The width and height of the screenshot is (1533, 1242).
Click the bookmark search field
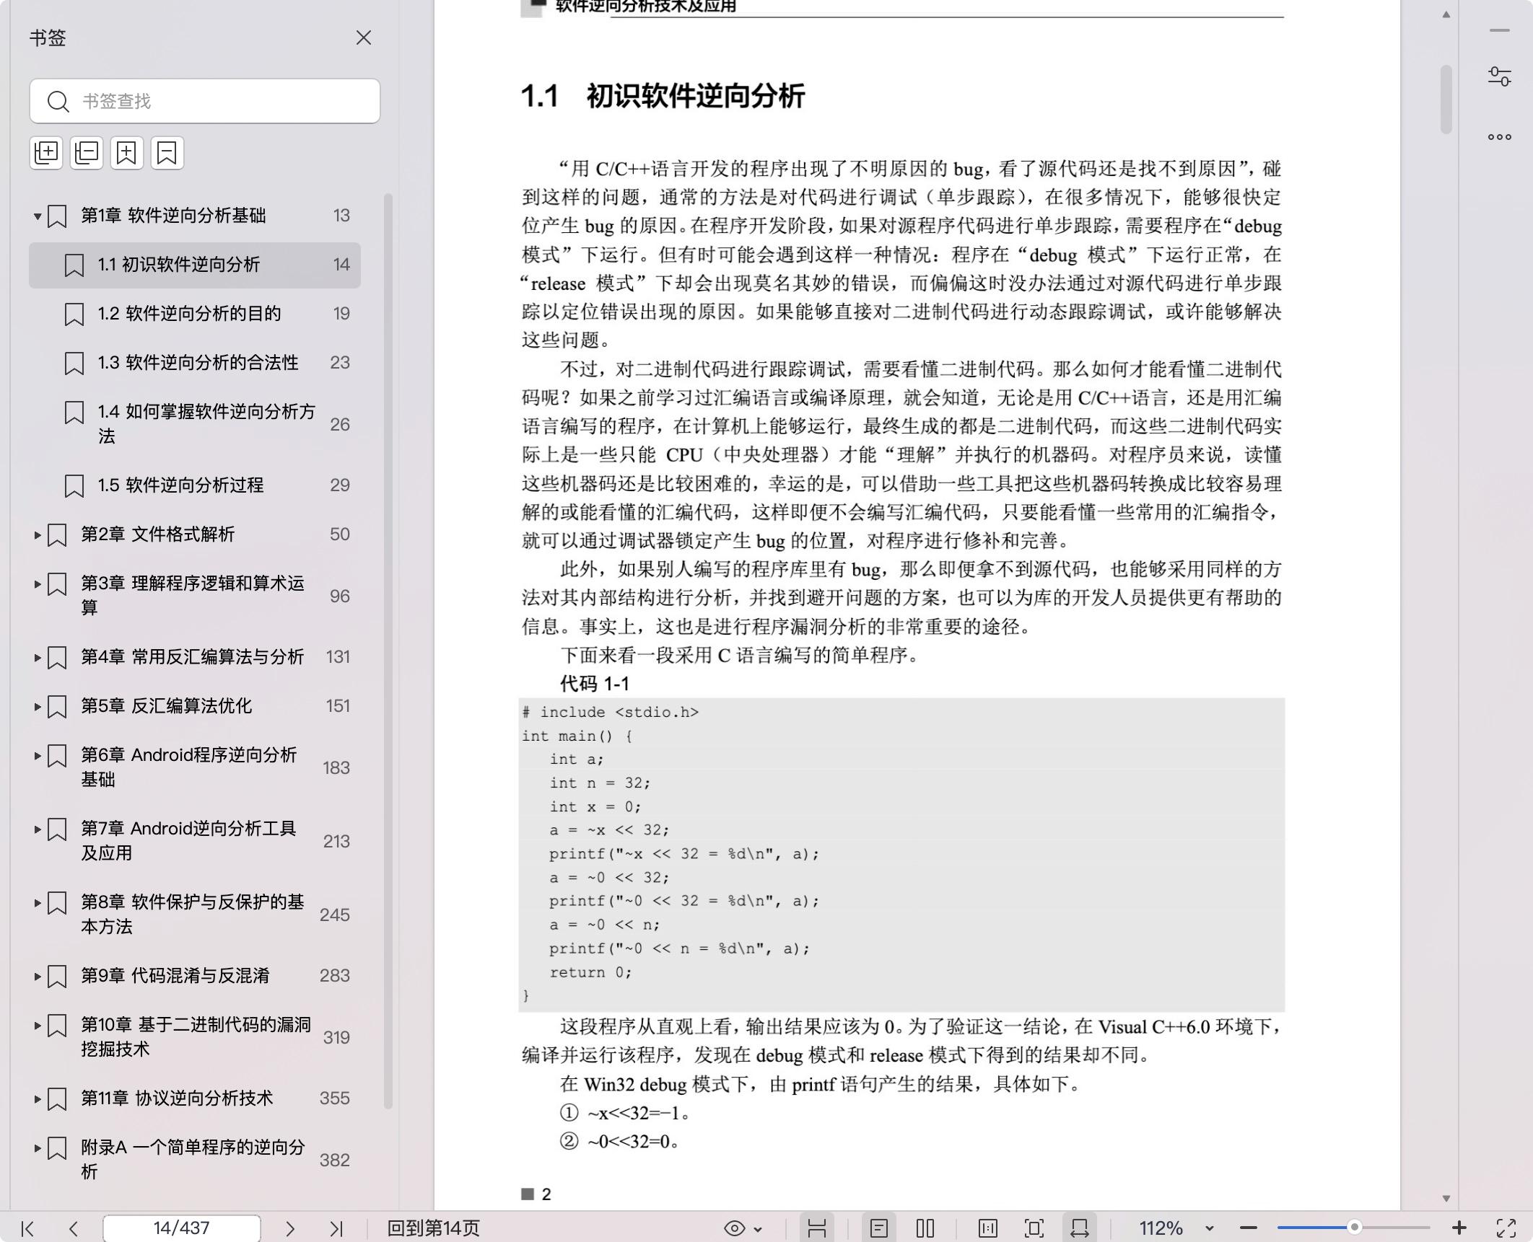(205, 101)
